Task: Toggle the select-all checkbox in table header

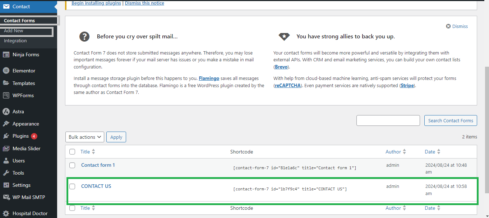Action: point(72,152)
